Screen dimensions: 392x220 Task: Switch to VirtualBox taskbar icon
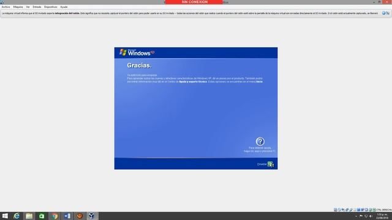pyautogui.click(x=92, y=216)
